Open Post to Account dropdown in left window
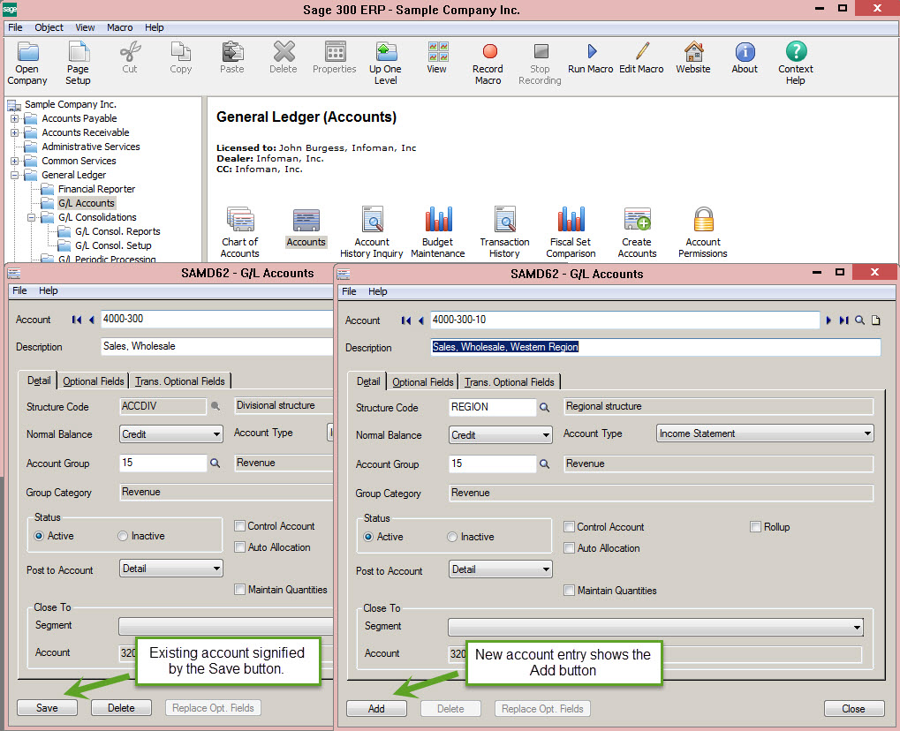 pyautogui.click(x=171, y=569)
